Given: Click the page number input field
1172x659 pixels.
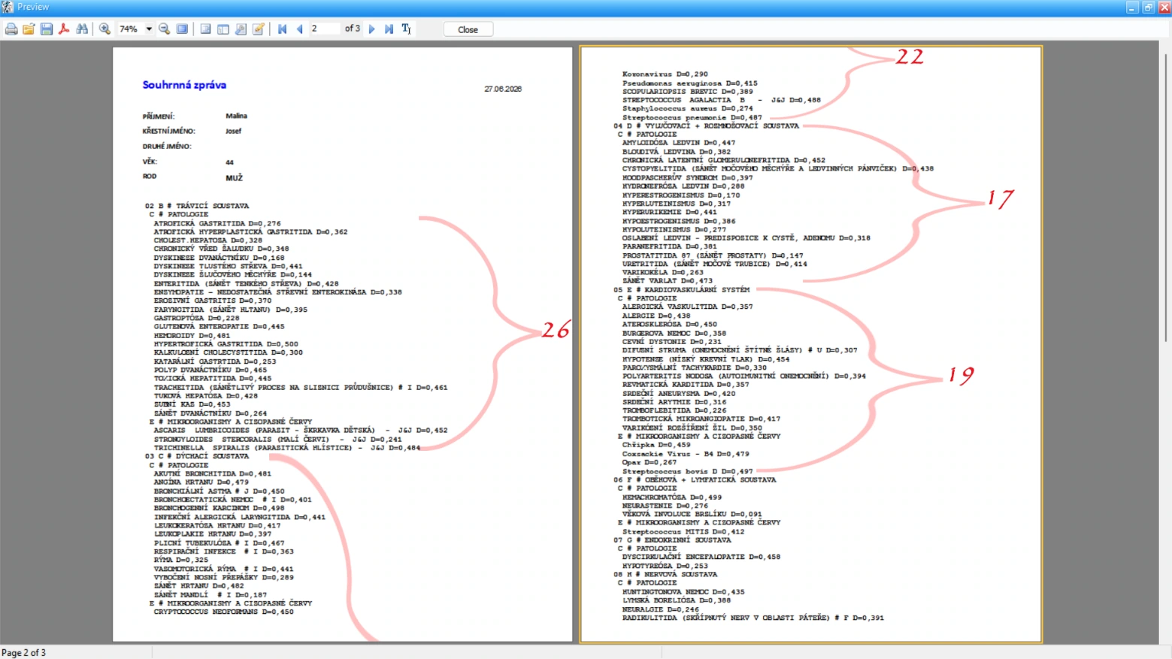Looking at the screenshot, I should click(x=326, y=29).
